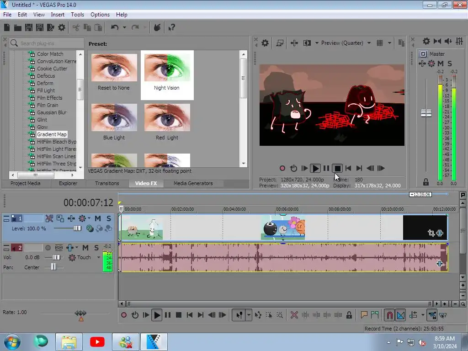Image resolution: width=468 pixels, height=351 pixels.
Task: Go to end in preview transport
Action: [x=359, y=168]
